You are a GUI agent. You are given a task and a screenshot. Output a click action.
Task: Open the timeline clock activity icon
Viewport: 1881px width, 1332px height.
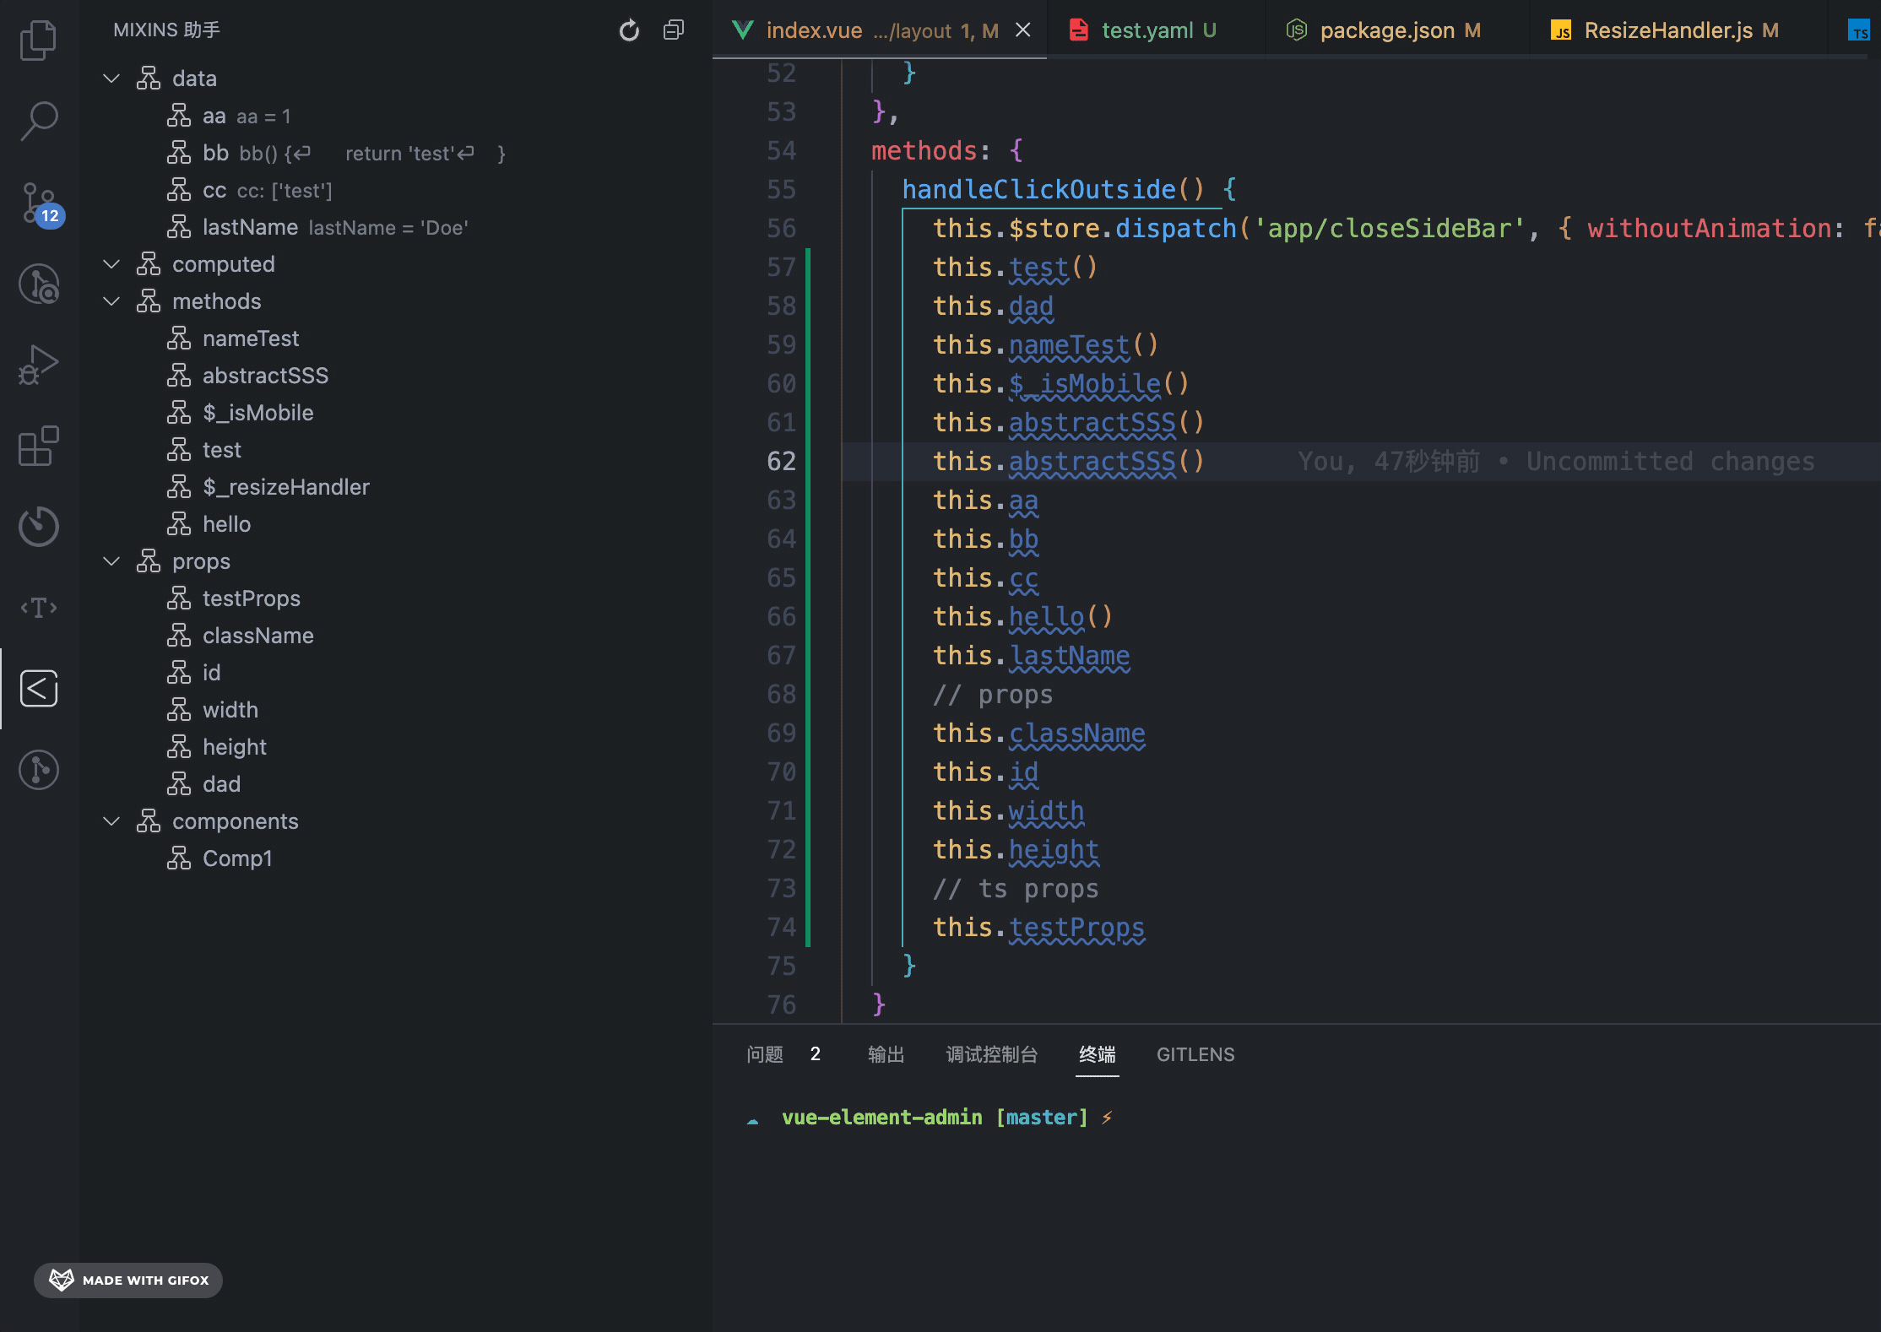[x=38, y=526]
